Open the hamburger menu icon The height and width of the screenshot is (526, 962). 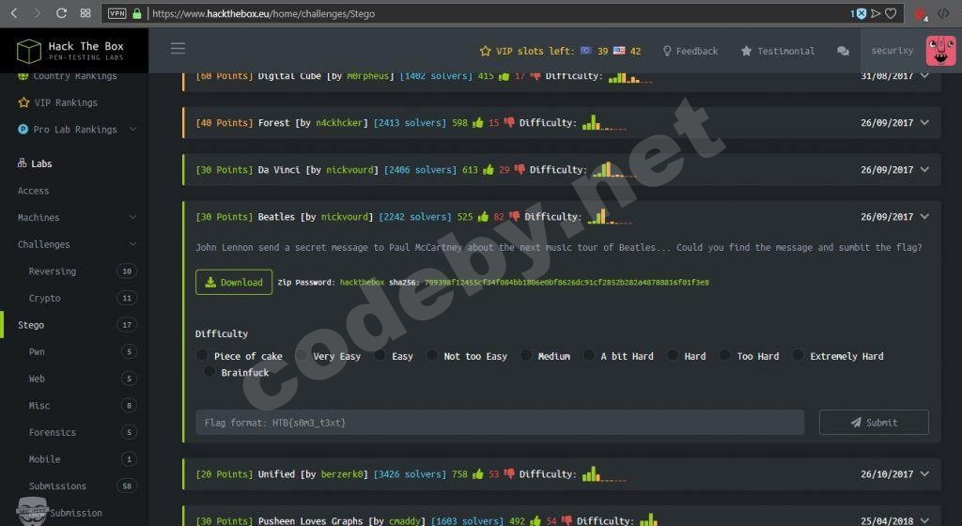178,49
